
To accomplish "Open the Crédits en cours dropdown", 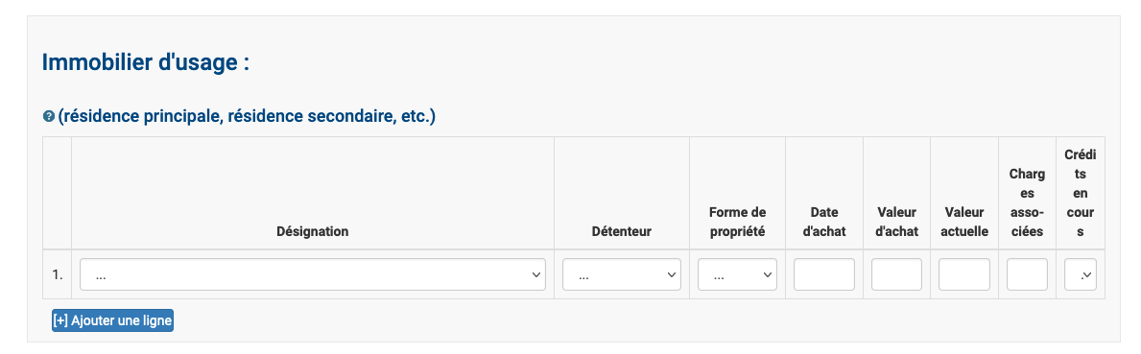I will (x=1080, y=274).
